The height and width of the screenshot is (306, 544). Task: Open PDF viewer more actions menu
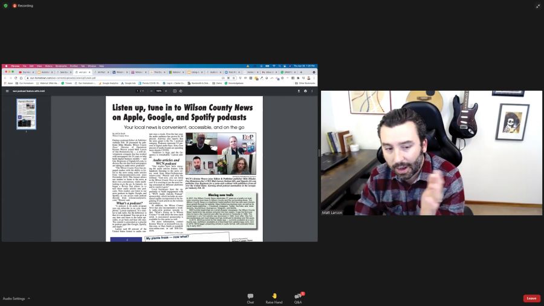312,91
